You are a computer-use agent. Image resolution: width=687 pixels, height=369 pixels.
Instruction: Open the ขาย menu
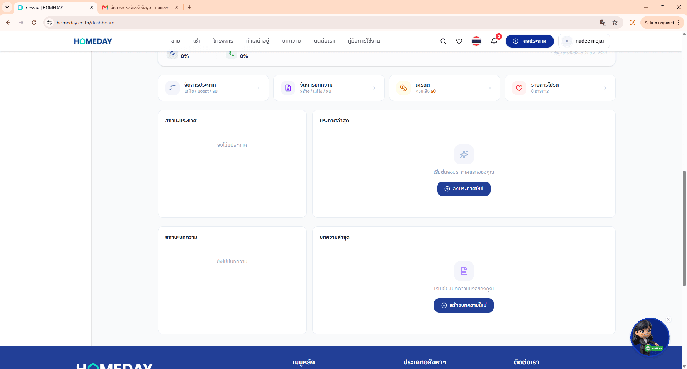click(175, 41)
